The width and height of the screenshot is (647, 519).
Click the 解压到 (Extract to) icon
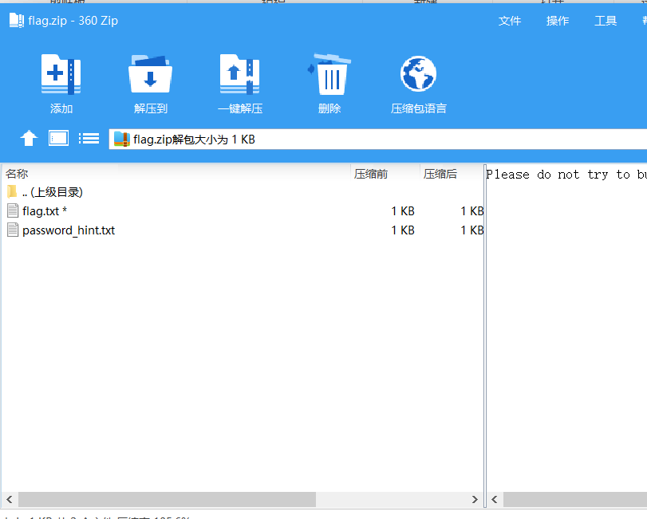[151, 77]
